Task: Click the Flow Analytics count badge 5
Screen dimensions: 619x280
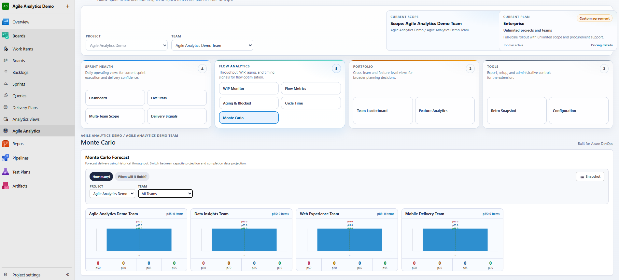Action: (x=336, y=68)
